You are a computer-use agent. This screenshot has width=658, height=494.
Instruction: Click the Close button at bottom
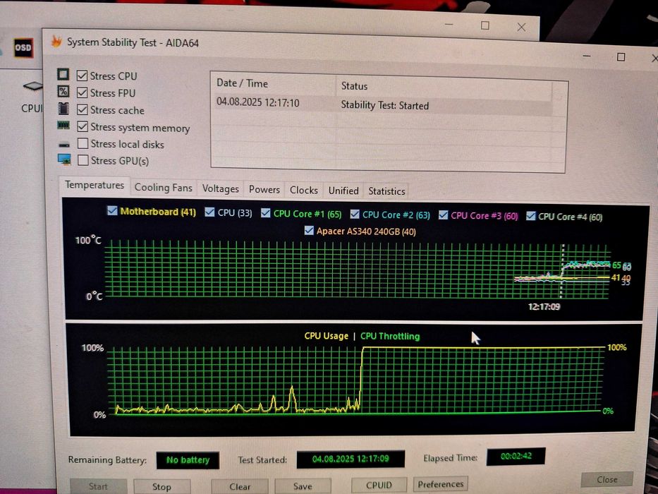[x=607, y=479]
